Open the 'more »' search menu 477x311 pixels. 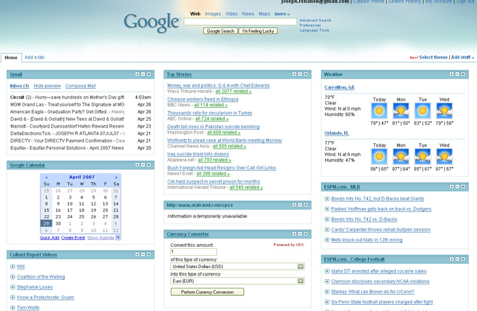[x=282, y=14]
